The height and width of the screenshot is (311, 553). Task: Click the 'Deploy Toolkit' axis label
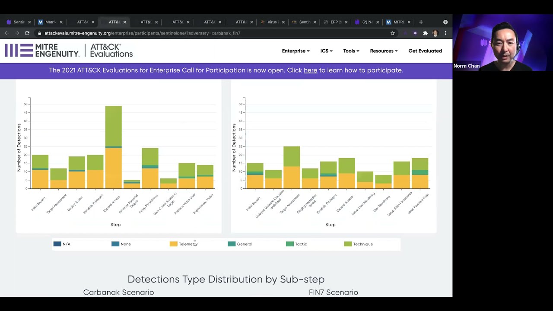pyautogui.click(x=75, y=203)
